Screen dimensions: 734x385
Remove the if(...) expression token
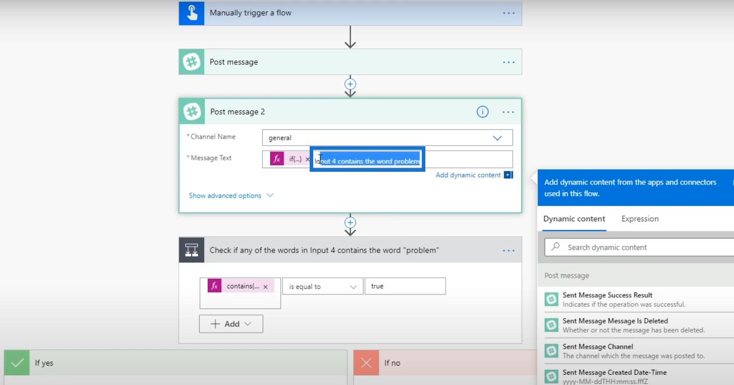point(308,160)
